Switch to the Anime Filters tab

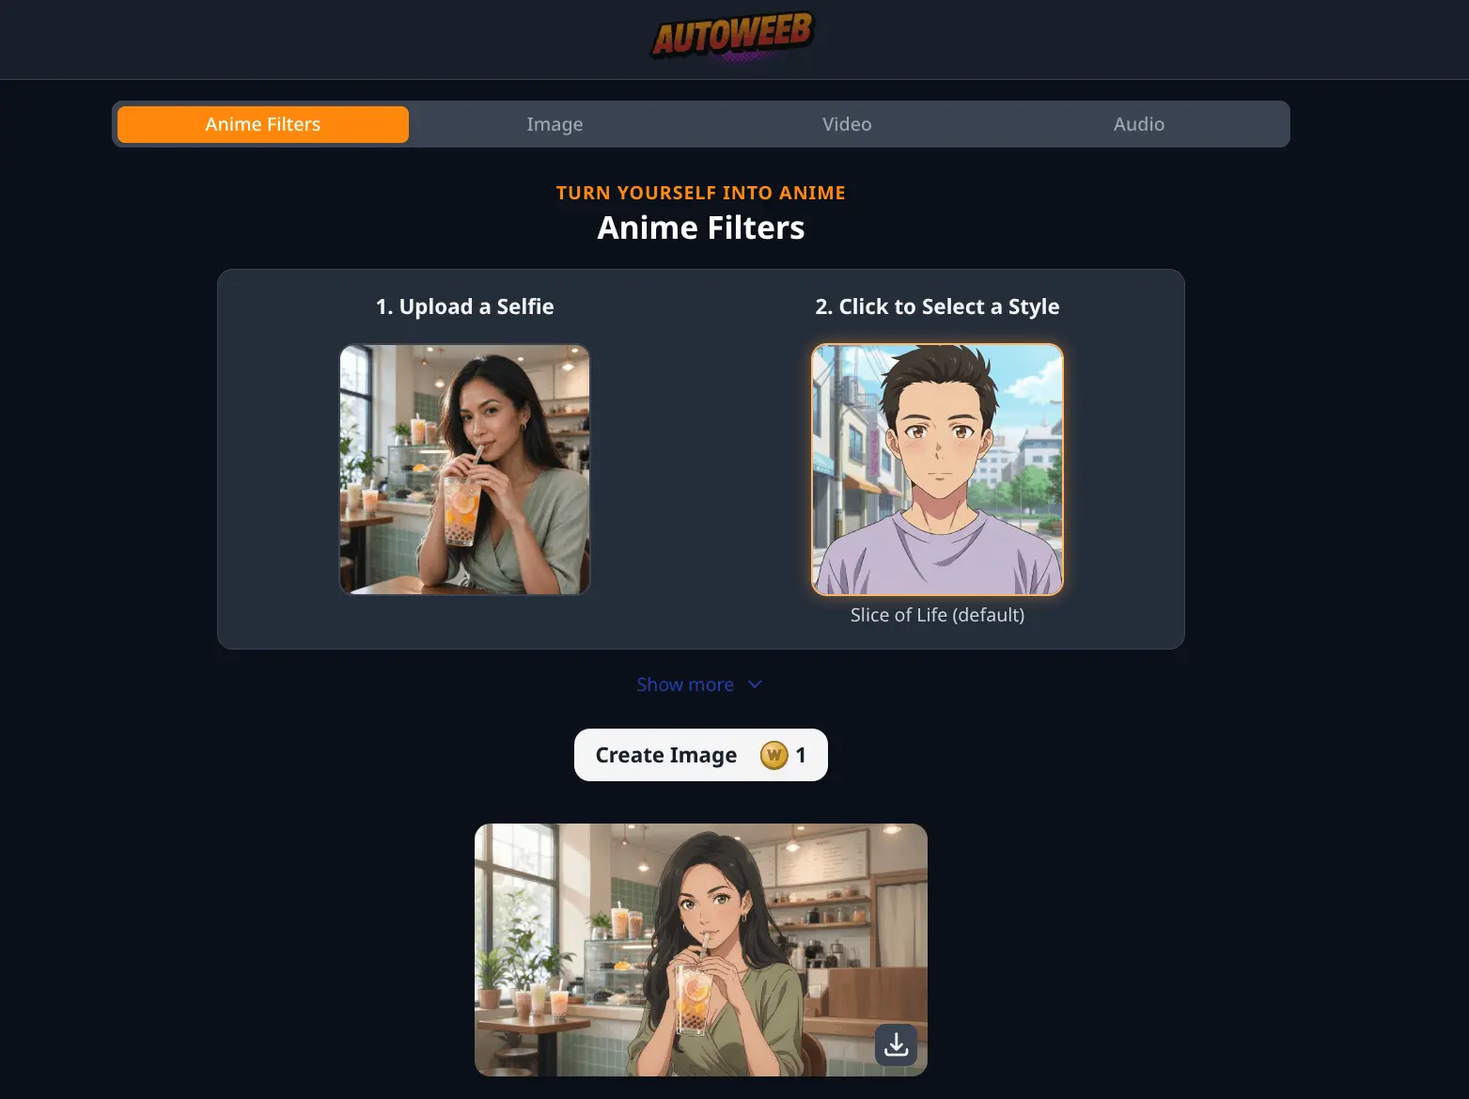263,124
